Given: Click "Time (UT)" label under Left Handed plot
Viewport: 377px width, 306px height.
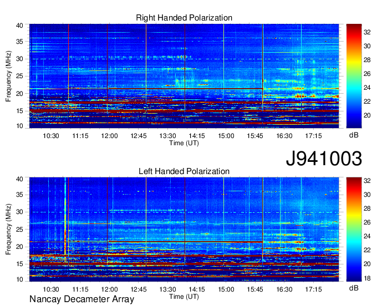Looking at the screenshot, I should tap(184, 297).
